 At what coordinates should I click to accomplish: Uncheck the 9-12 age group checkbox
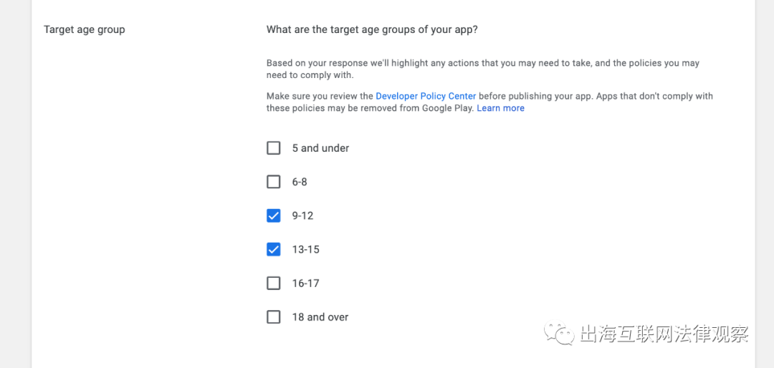[273, 216]
